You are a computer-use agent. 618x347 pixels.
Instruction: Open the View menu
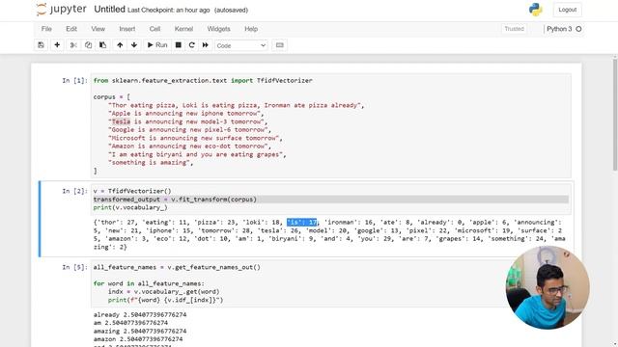click(98, 29)
